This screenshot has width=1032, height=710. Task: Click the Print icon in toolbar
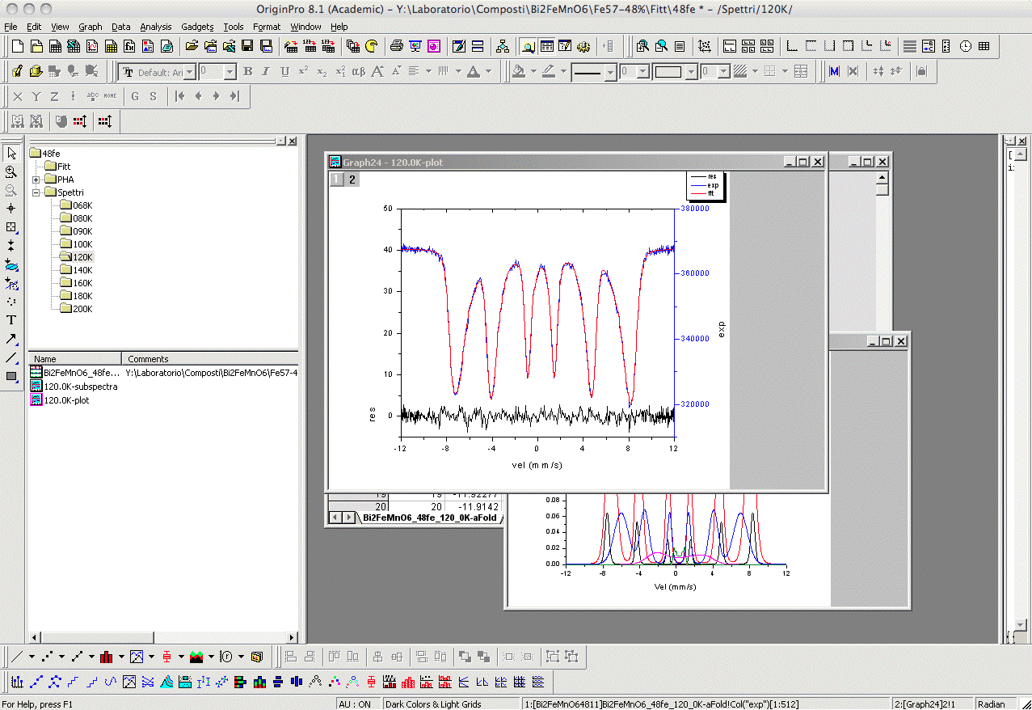pos(397,46)
